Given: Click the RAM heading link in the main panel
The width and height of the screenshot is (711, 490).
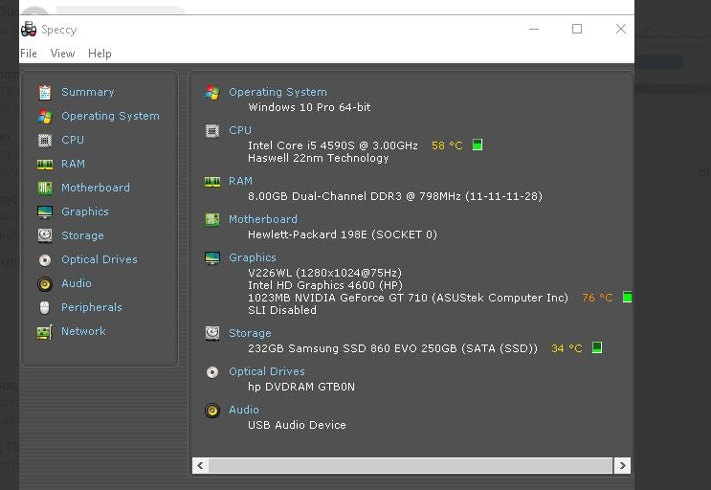Looking at the screenshot, I should [240, 181].
